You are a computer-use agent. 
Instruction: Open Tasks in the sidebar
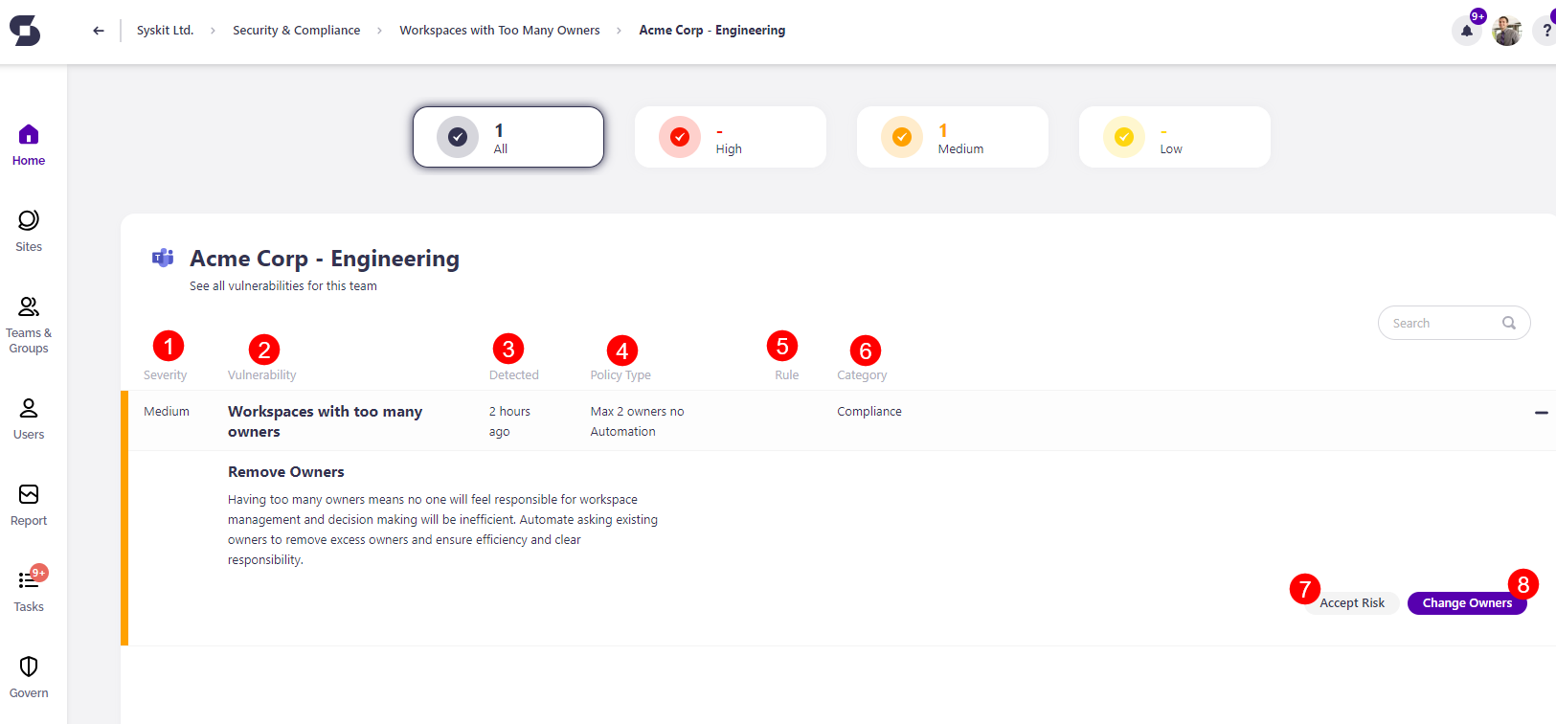tap(29, 591)
